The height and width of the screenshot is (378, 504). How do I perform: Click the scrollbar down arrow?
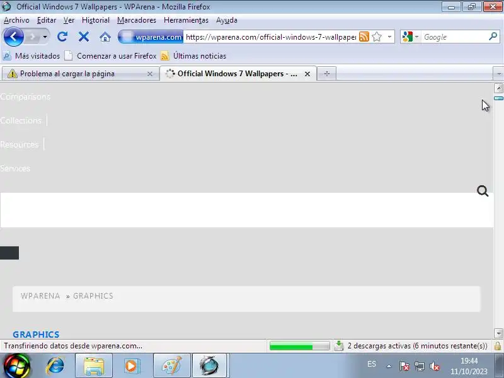498,333
